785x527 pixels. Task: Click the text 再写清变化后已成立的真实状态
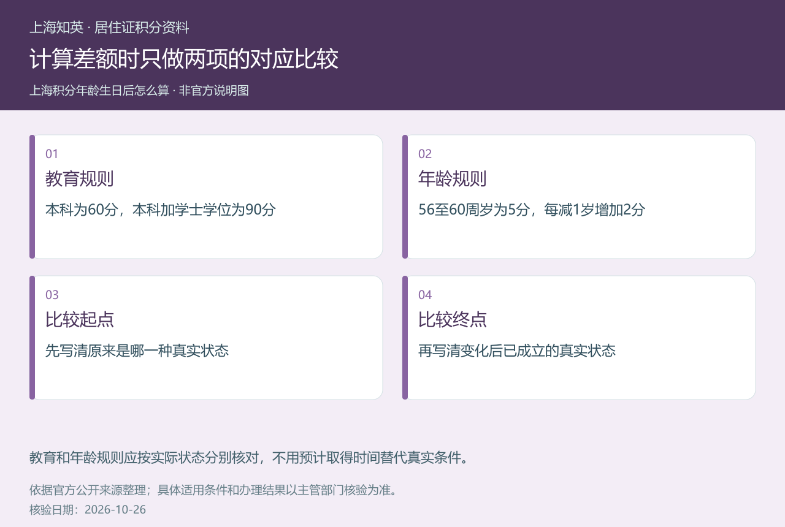[x=517, y=351]
